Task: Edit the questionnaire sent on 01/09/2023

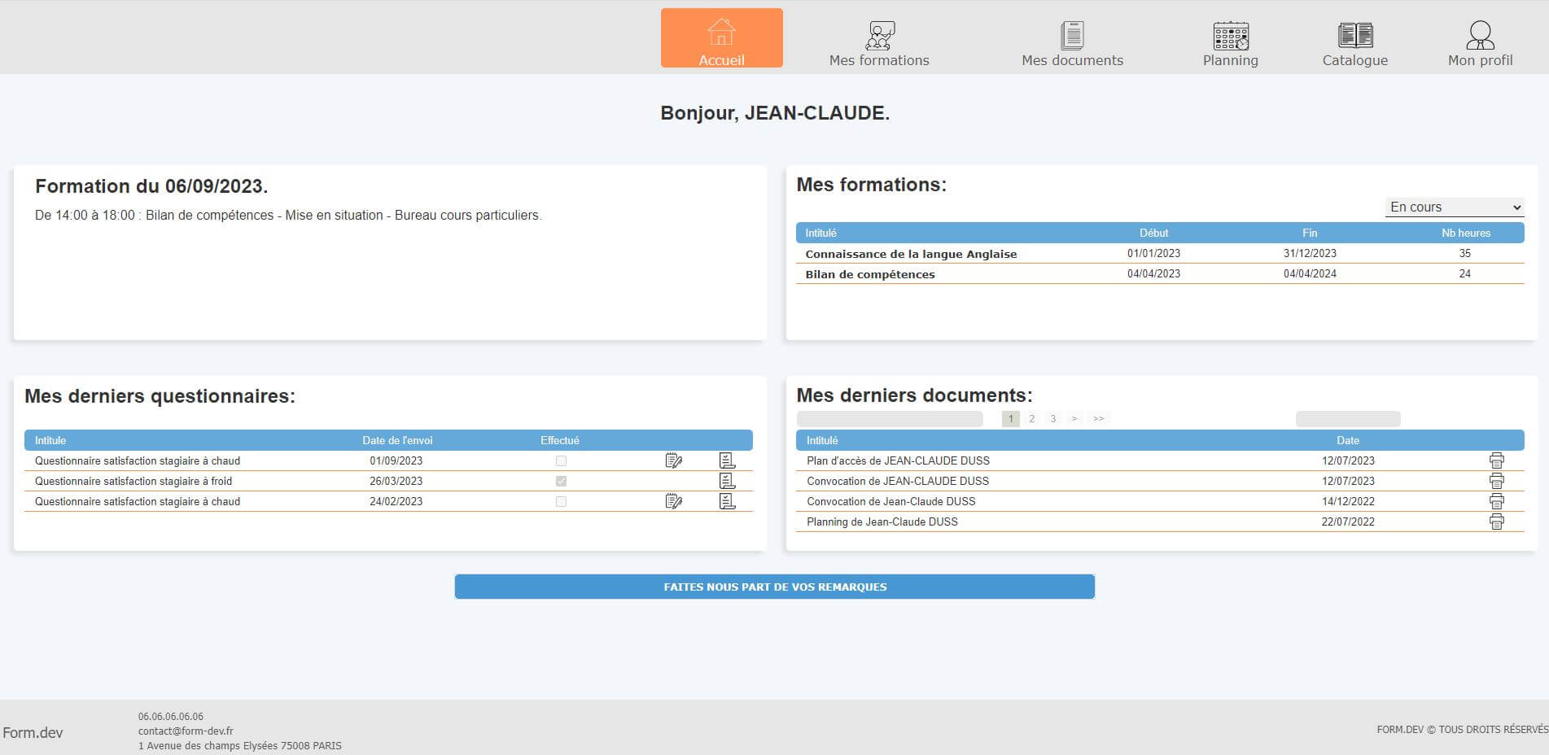Action: [x=673, y=460]
